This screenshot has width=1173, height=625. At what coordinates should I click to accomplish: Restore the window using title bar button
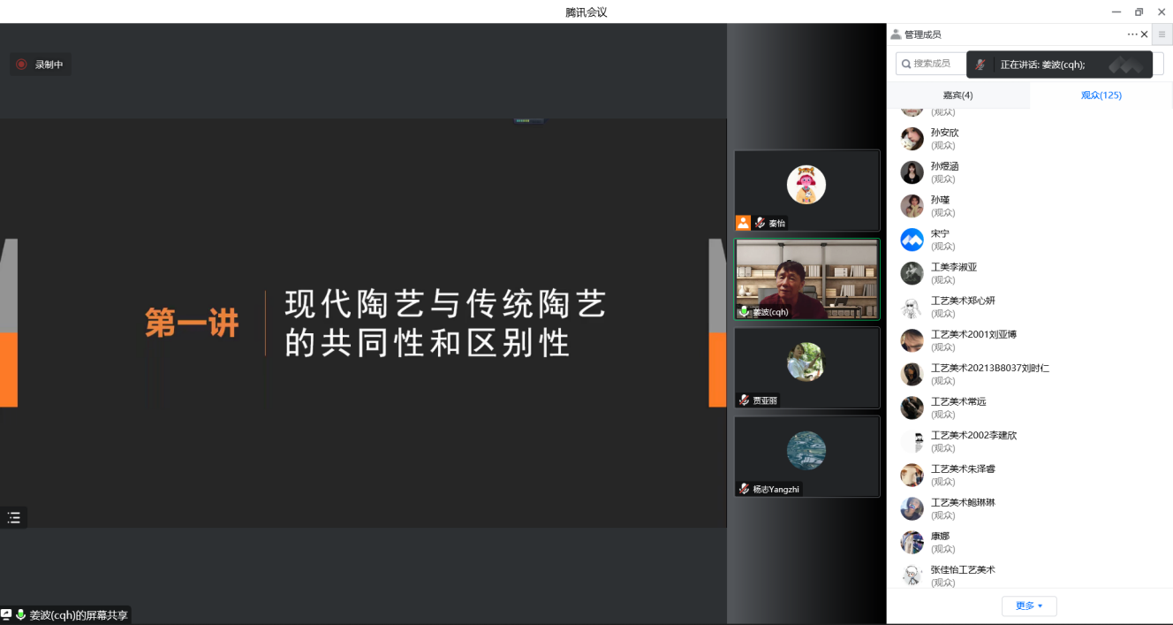(x=1139, y=11)
